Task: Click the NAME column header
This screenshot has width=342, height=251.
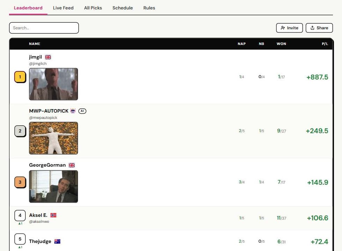Action: click(35, 44)
